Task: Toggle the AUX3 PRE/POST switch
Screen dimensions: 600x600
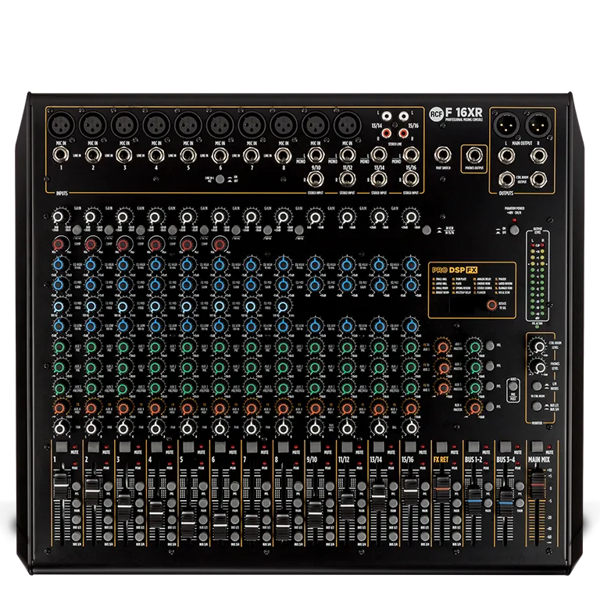Action: [513, 387]
